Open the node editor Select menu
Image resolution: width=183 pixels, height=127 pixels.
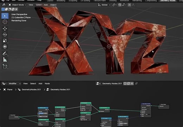33,84
